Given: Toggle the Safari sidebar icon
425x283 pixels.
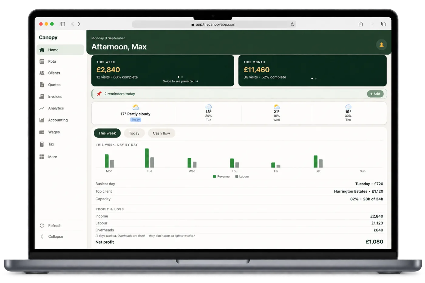Looking at the screenshot, I should coord(62,24).
